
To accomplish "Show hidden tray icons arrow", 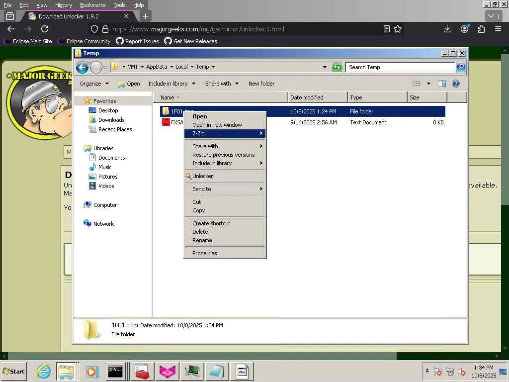I will (427, 371).
